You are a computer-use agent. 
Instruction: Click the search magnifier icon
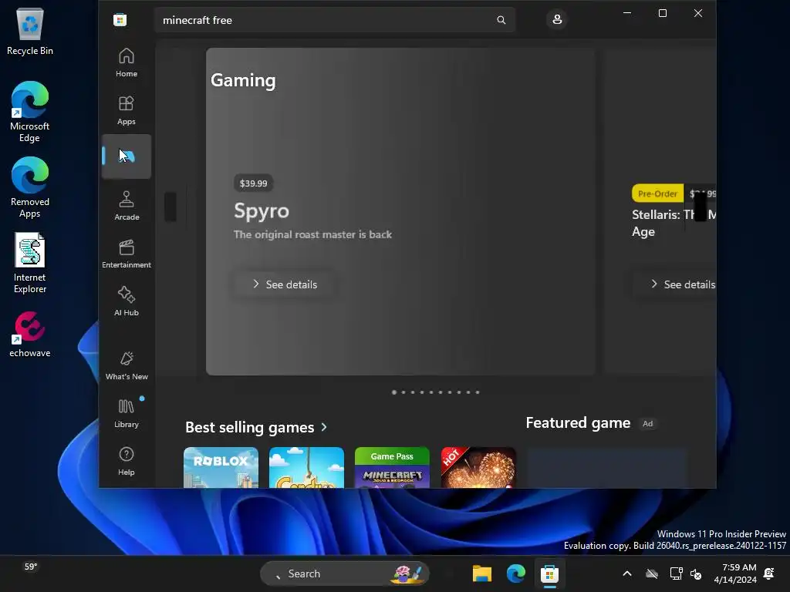(x=501, y=20)
